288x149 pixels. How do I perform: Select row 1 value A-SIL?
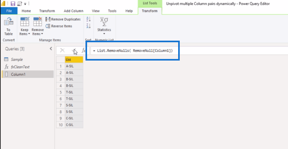[x=74, y=66]
